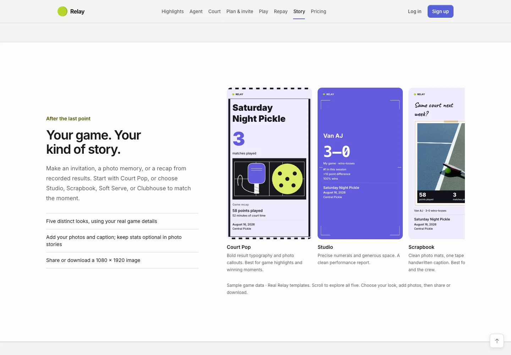Click the '3–0' score in Studio card
Image resolution: width=511 pixels, height=355 pixels.
tap(337, 152)
